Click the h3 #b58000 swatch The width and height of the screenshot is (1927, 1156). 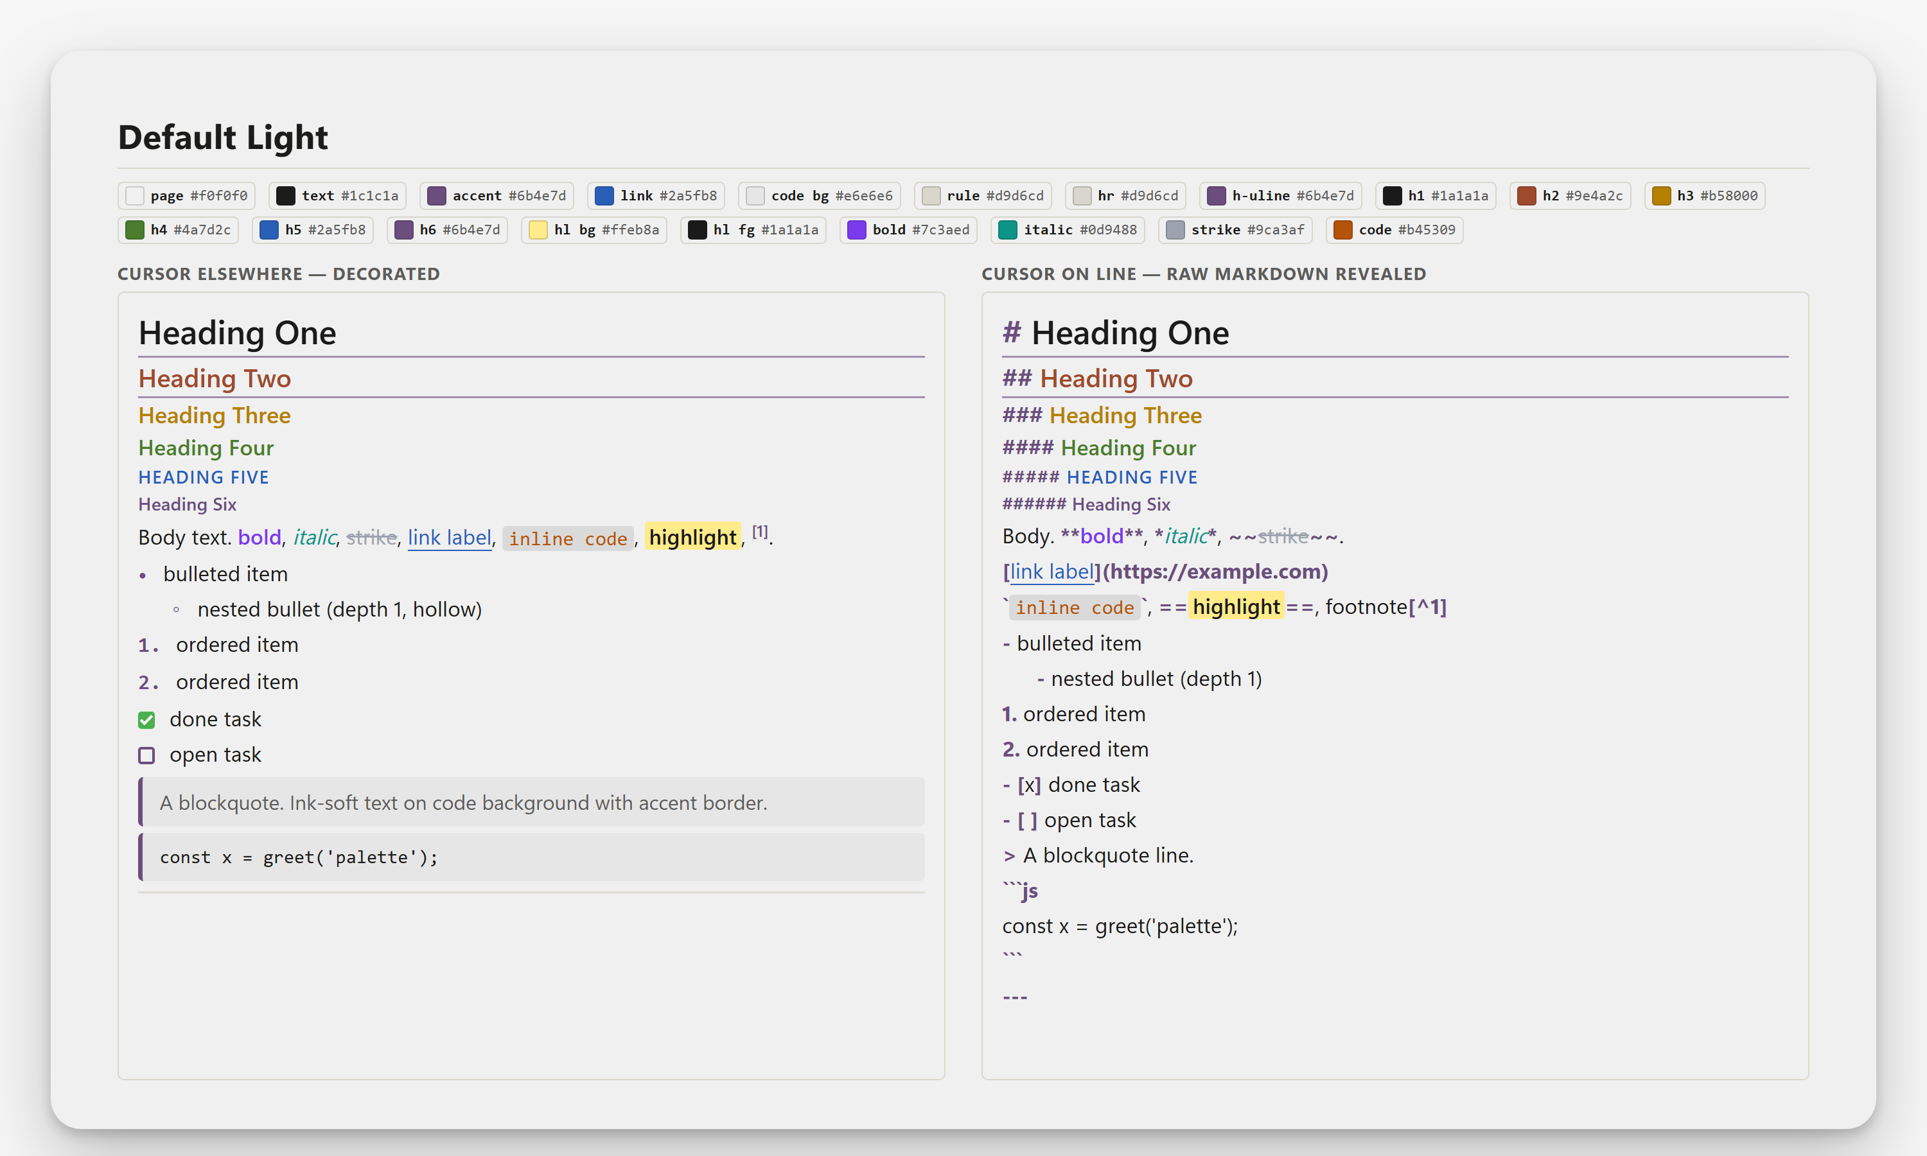click(1704, 195)
